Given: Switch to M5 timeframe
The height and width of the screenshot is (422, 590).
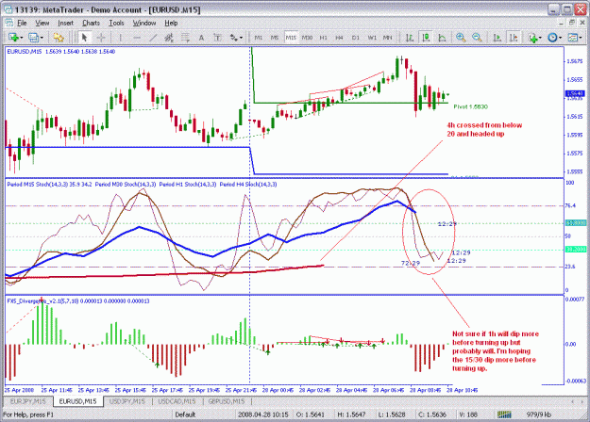Looking at the screenshot, I should [275, 38].
